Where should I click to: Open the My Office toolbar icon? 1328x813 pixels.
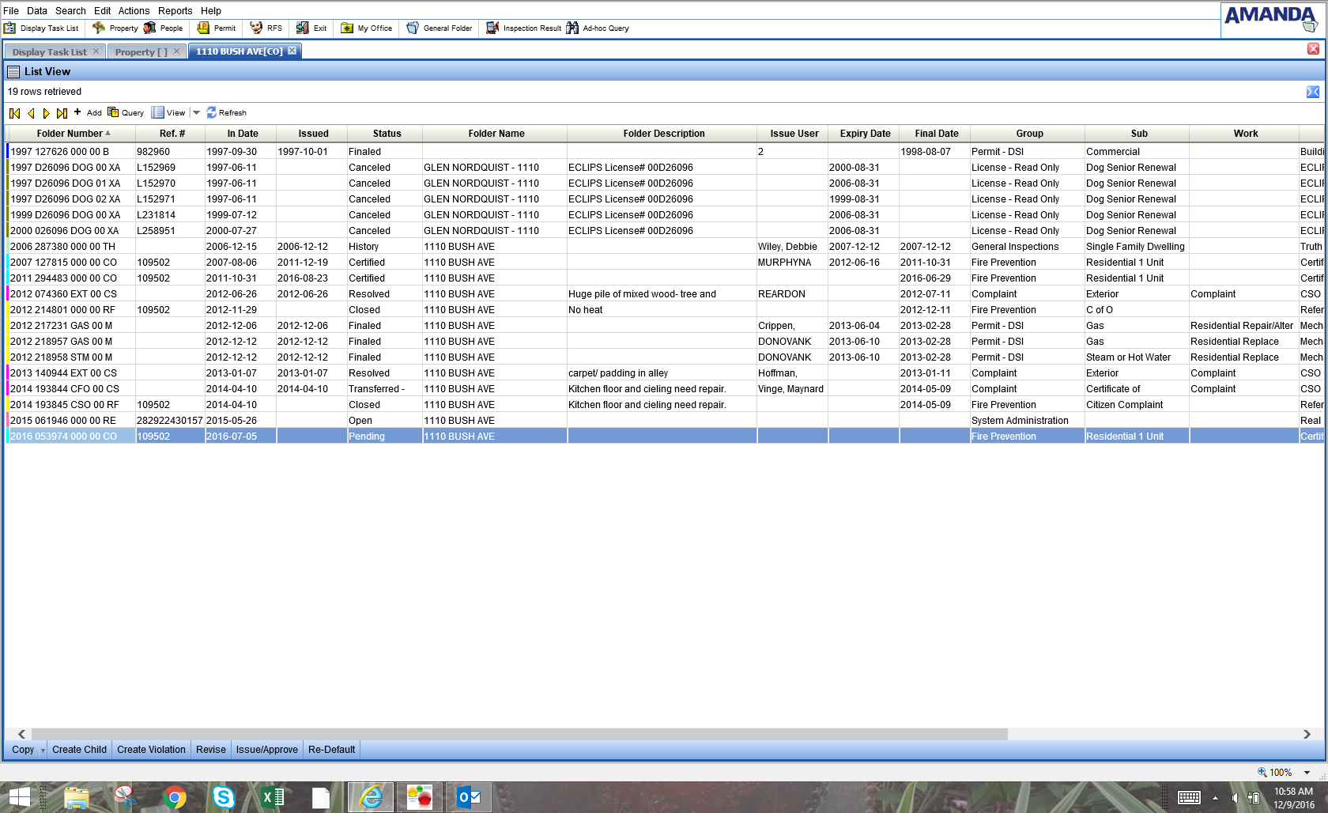click(x=347, y=28)
